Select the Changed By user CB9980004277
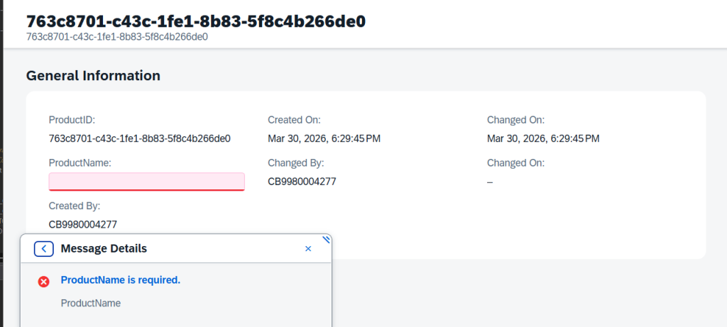727x327 pixels. point(302,182)
